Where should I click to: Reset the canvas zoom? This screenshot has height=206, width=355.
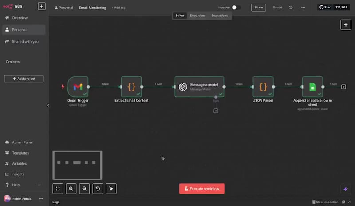tap(98, 189)
